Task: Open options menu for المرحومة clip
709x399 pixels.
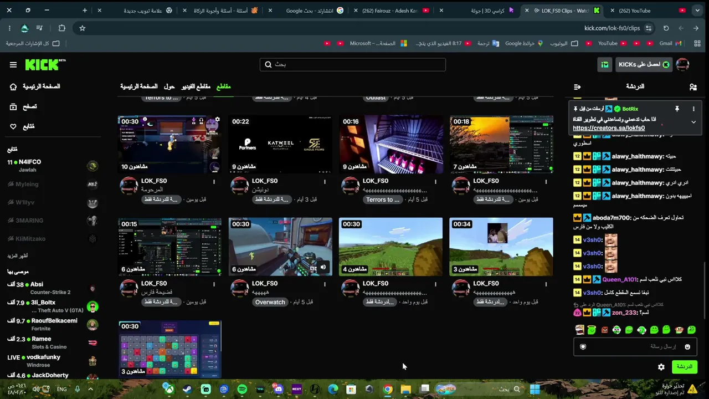Action: (x=214, y=181)
